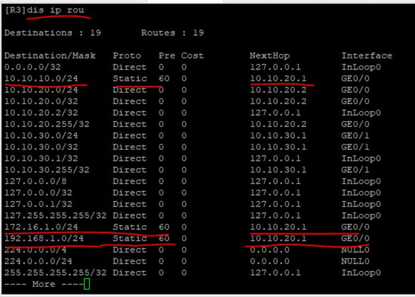Select destination 10.10.20.0/32 entry
This screenshot has width=415, height=297.
(41, 102)
